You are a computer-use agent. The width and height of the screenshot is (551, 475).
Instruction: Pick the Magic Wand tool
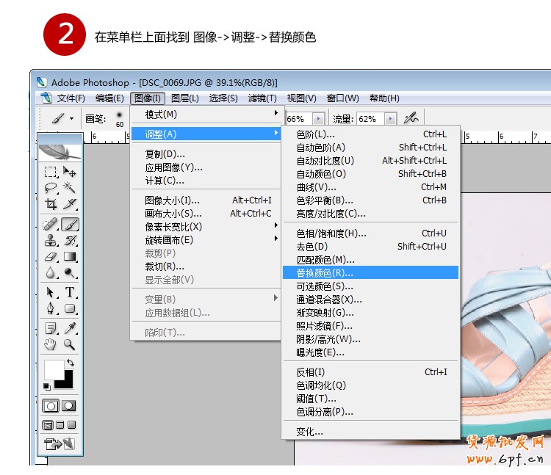coord(71,188)
